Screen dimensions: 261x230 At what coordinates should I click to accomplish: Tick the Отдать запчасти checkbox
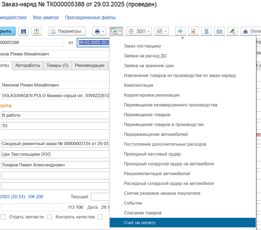tap(49, 217)
